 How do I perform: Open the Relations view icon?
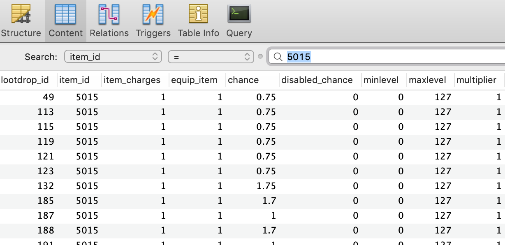tap(109, 15)
